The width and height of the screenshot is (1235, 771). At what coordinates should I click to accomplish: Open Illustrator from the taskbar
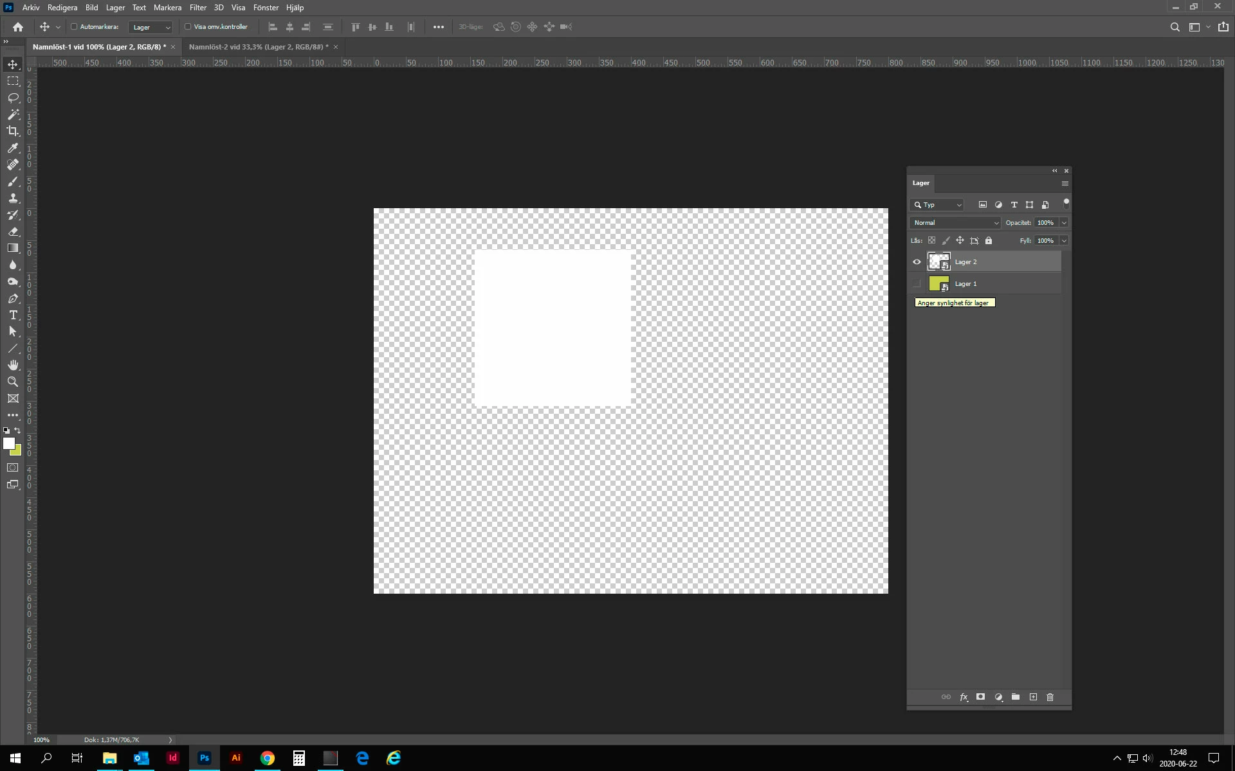[x=236, y=758]
